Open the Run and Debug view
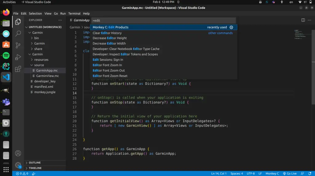The height and width of the screenshot is (176, 315). coord(18,57)
